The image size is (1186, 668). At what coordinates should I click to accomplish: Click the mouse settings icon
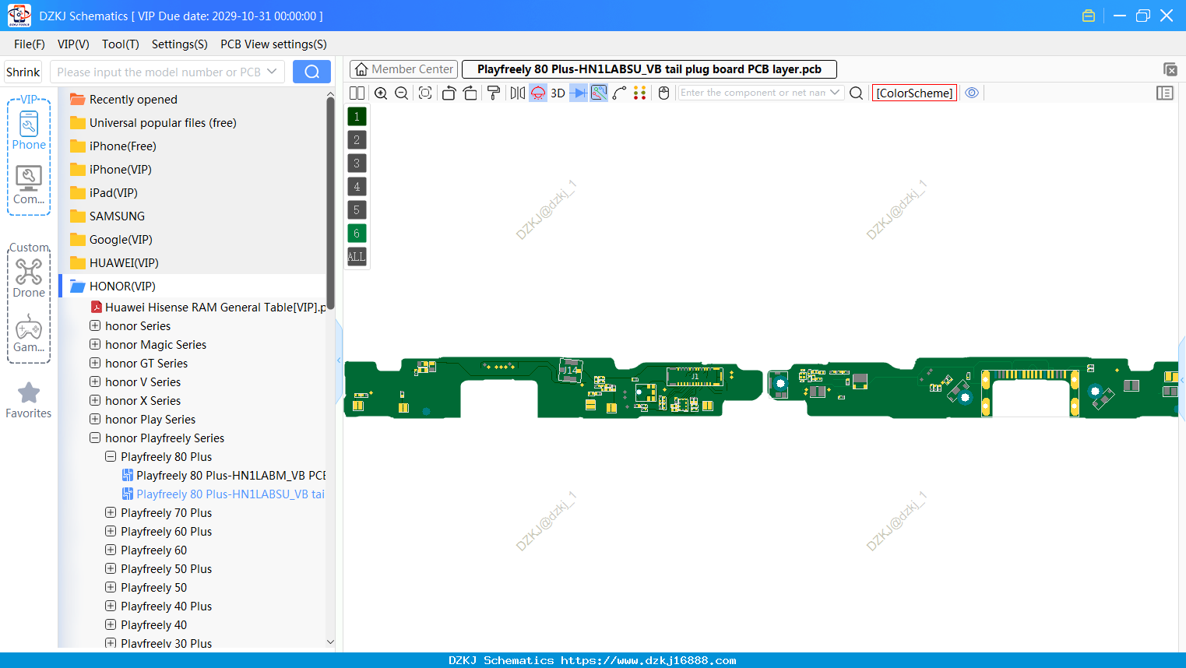(x=664, y=93)
